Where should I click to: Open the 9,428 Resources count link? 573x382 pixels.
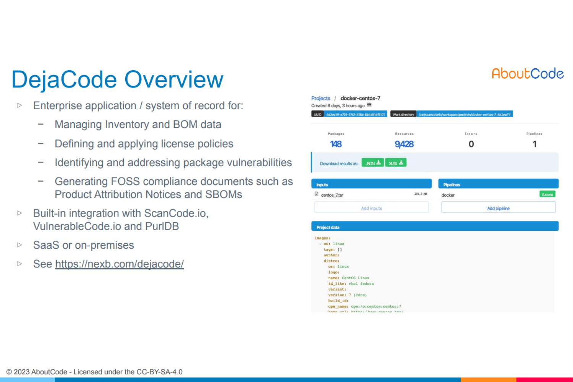(404, 144)
